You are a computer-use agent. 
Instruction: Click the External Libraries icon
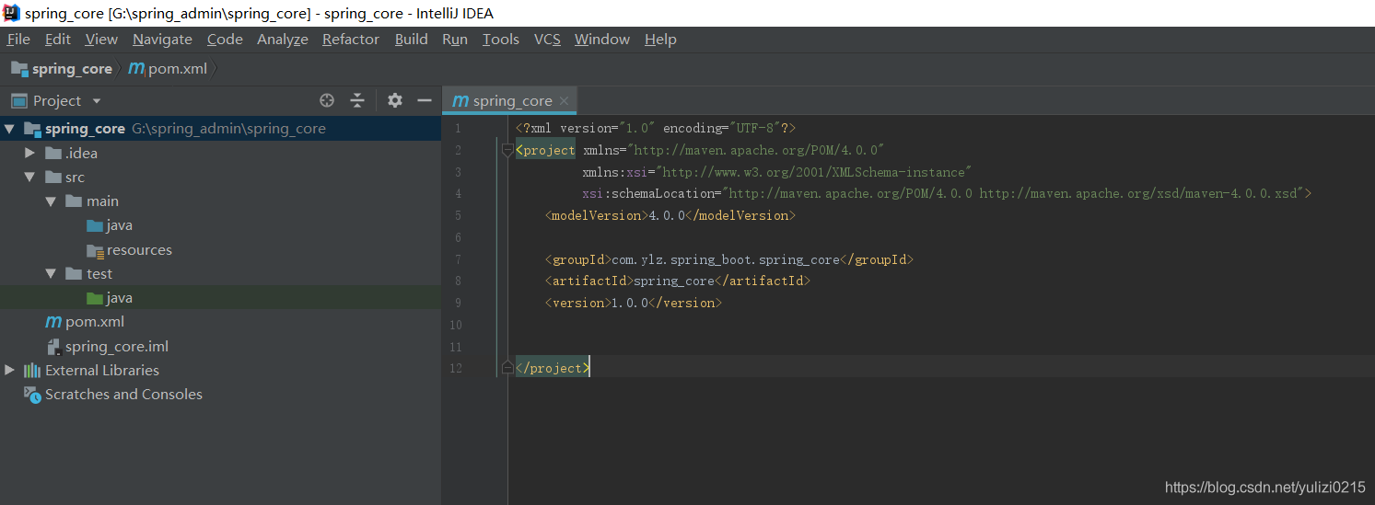tap(32, 370)
